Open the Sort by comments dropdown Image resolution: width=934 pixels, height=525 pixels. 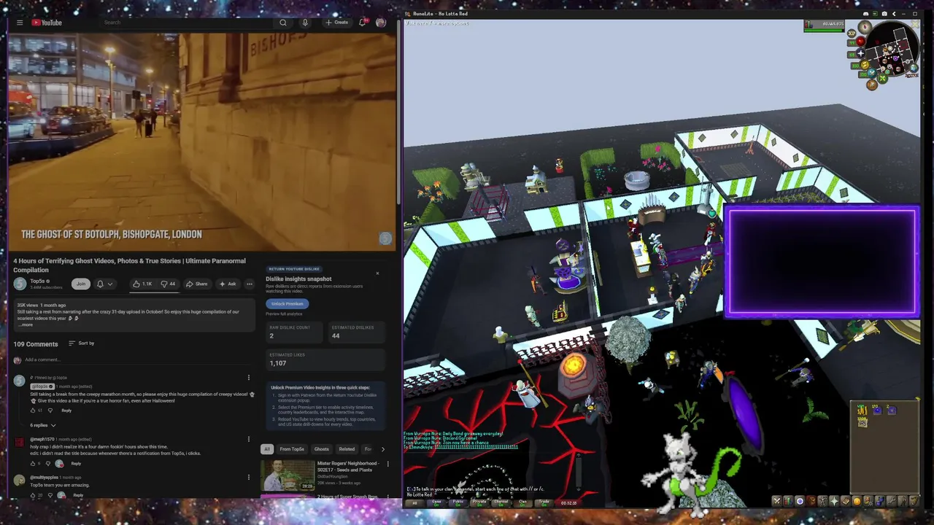tap(81, 343)
